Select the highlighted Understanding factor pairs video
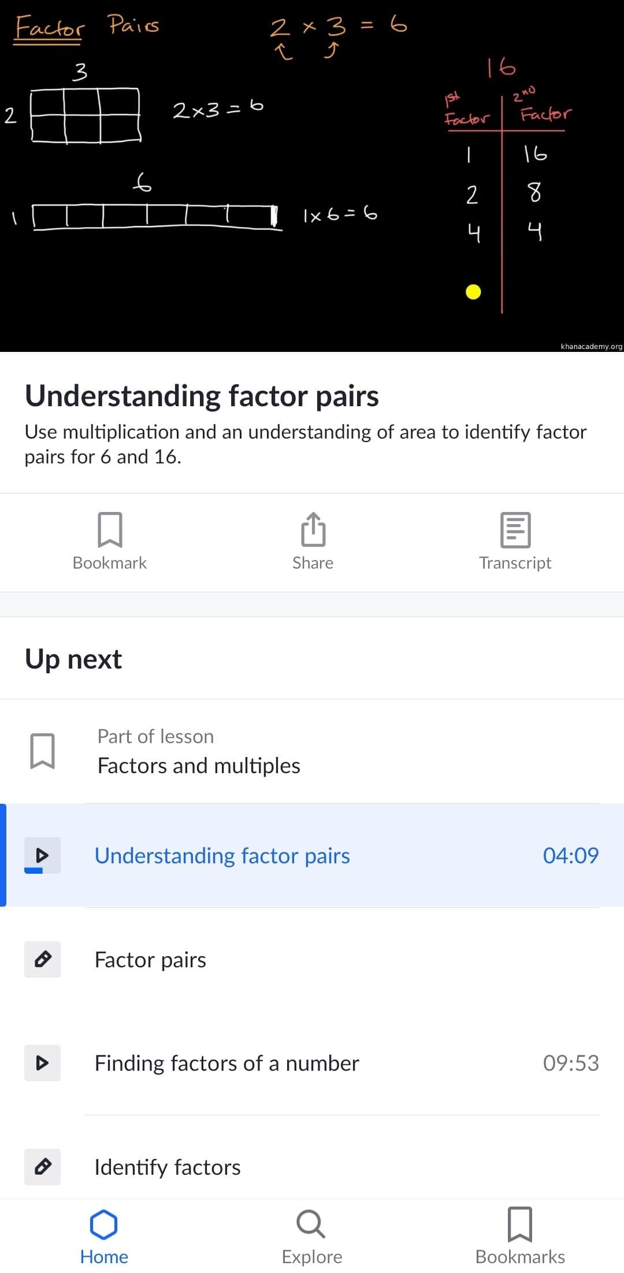Viewport: 624px width, 1273px height. click(223, 856)
